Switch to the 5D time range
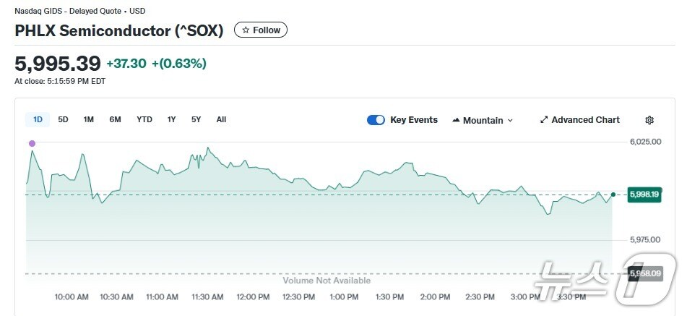Image resolution: width=687 pixels, height=316 pixels. click(x=63, y=119)
